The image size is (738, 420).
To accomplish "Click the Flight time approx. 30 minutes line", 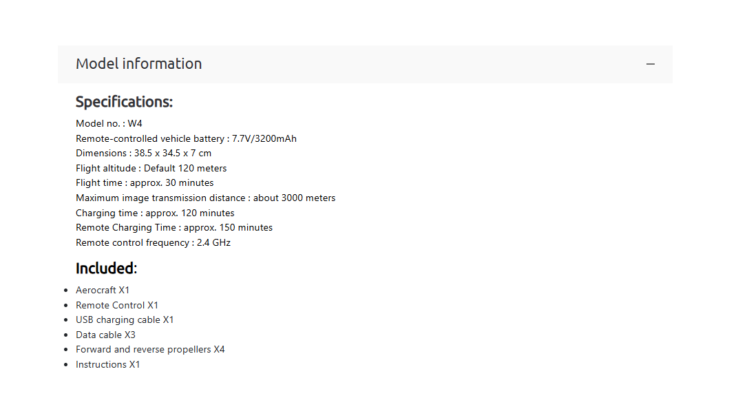I will point(145,182).
